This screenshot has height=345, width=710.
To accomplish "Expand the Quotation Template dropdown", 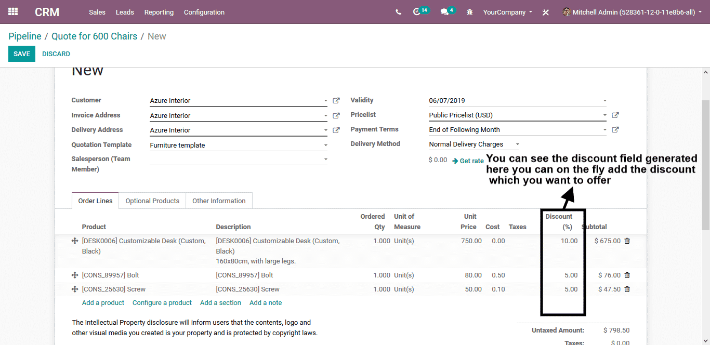I will [x=326, y=145].
